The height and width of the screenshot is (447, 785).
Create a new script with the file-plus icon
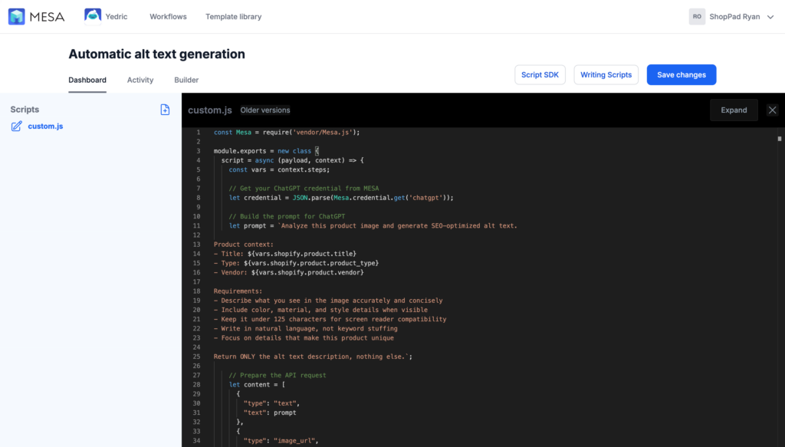click(165, 110)
